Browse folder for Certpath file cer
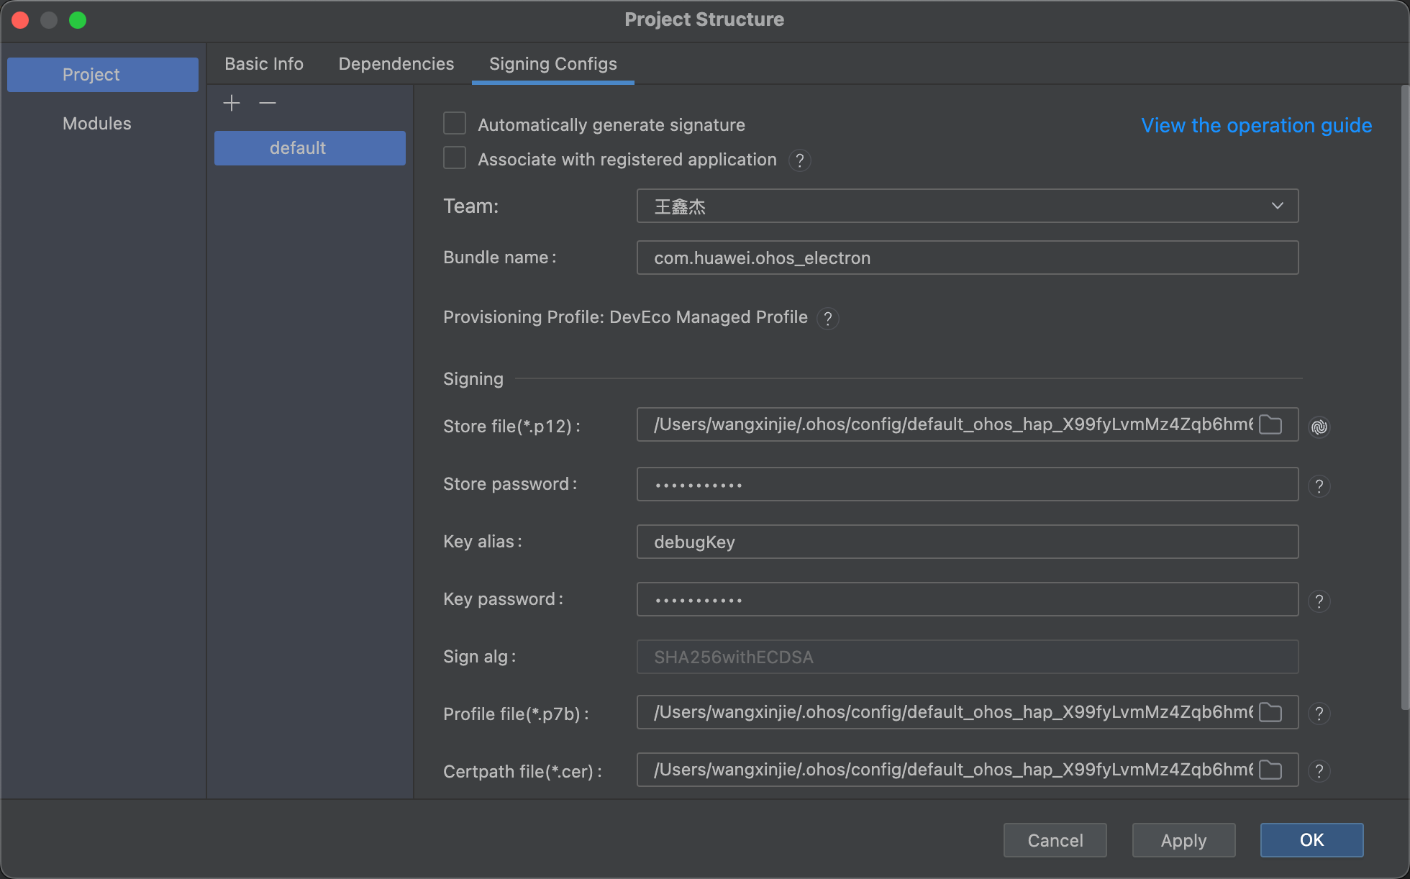The image size is (1410, 879). 1270,770
